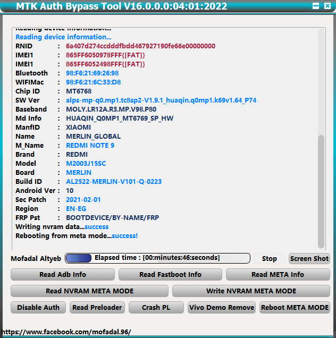Click the Writing nvram data success line
Viewport: 336px width, 338px height.
pyautogui.click(x=62, y=227)
